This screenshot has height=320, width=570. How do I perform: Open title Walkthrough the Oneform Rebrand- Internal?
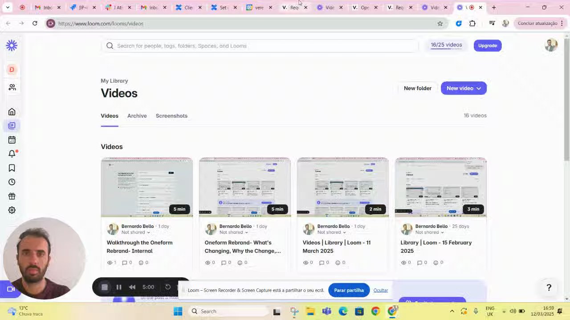tap(140, 247)
